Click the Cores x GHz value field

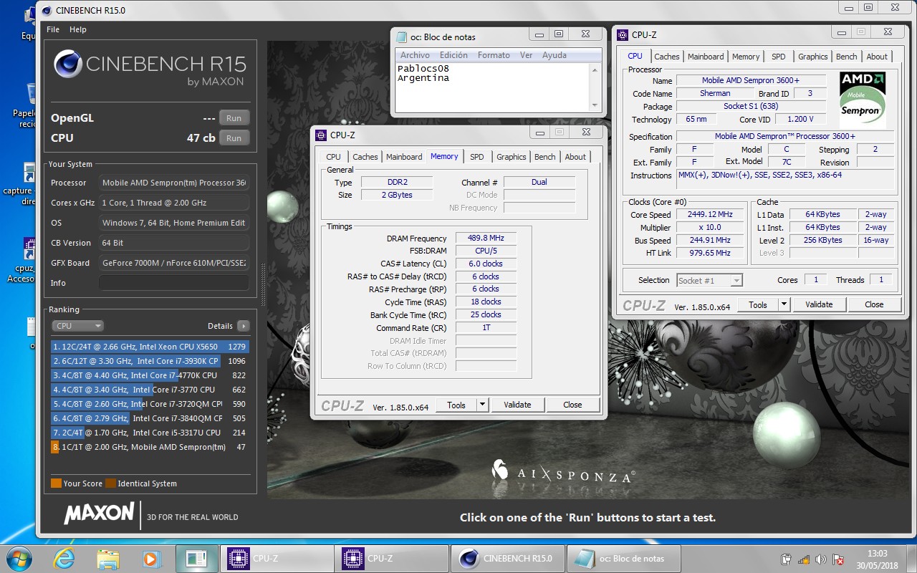pos(174,203)
